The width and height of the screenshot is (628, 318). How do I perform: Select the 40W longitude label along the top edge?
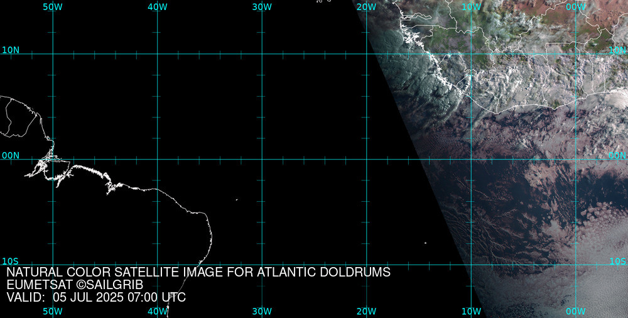[x=158, y=7]
